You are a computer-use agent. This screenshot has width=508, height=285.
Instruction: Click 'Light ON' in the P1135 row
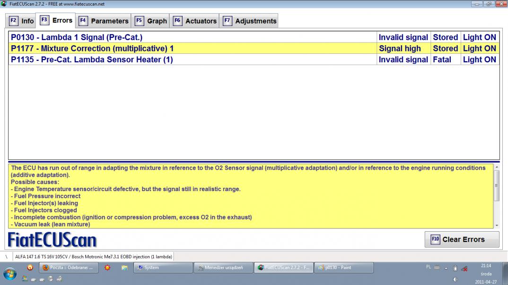pyautogui.click(x=480, y=59)
